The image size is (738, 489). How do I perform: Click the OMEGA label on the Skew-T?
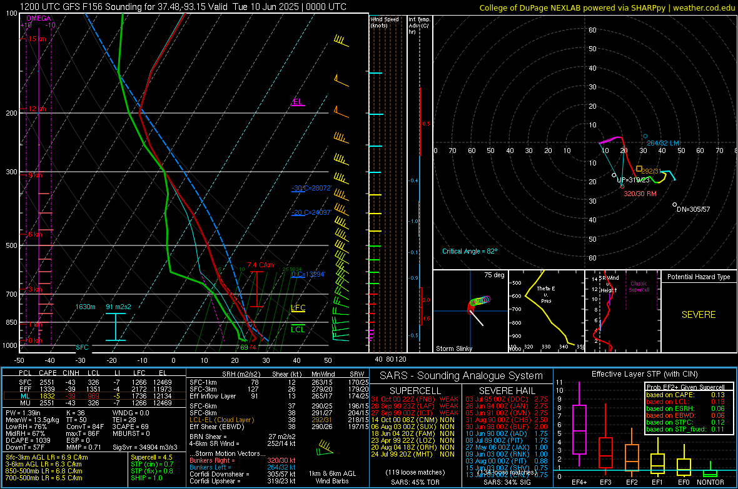click(x=38, y=18)
